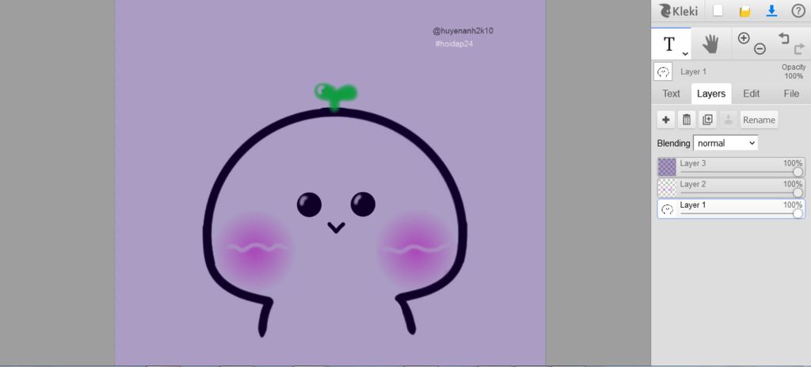This screenshot has width=811, height=367.
Task: Select Layer 2 in layers list
Action: pyautogui.click(x=731, y=188)
